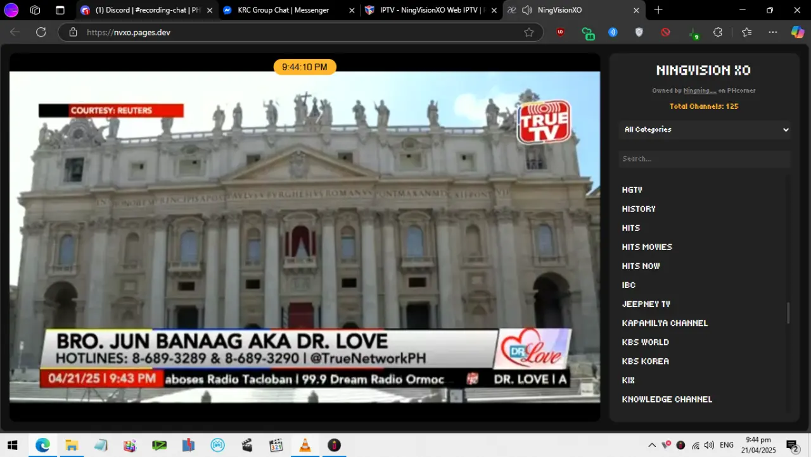
Task: View site information lock icon
Action: tap(73, 32)
